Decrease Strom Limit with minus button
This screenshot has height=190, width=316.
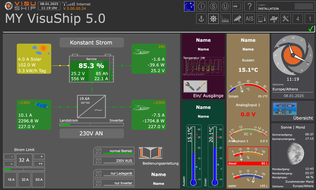(9, 157)
